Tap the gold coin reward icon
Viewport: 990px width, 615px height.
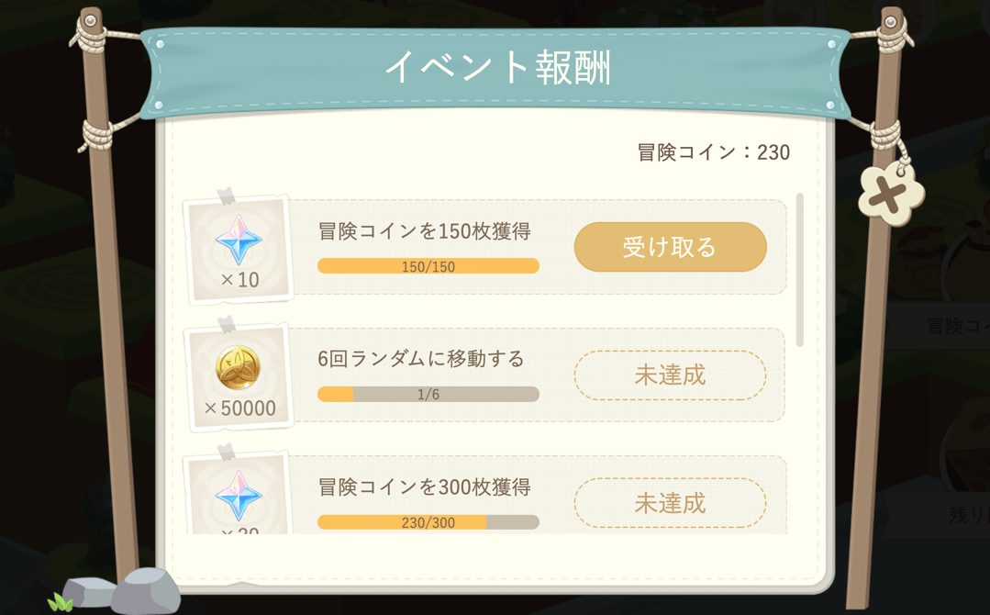point(239,367)
